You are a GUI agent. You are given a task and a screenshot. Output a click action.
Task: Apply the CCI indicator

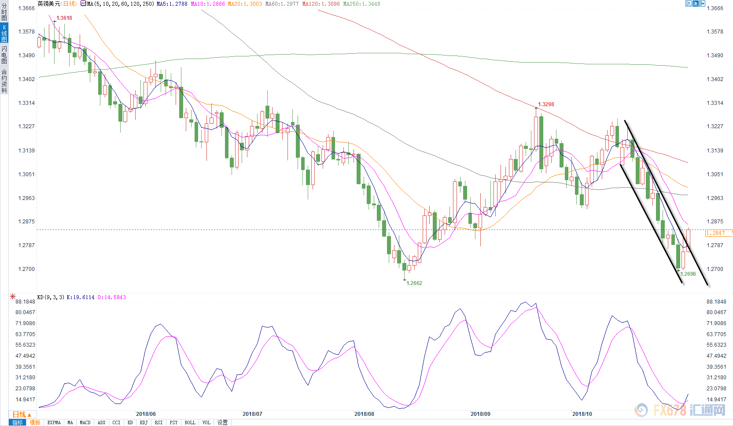tap(116, 422)
